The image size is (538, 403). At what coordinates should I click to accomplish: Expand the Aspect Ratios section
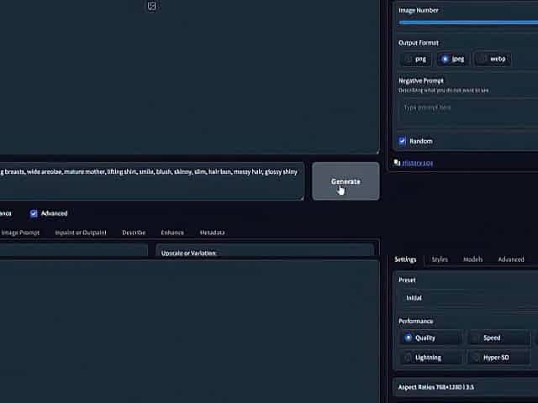[x=465, y=388]
